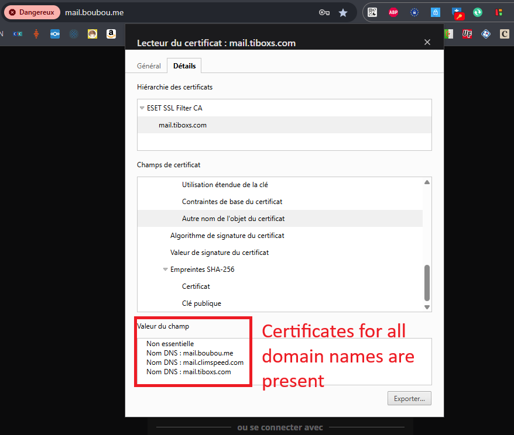
Task: Open the beige letter C bookmark
Action: pos(505,34)
